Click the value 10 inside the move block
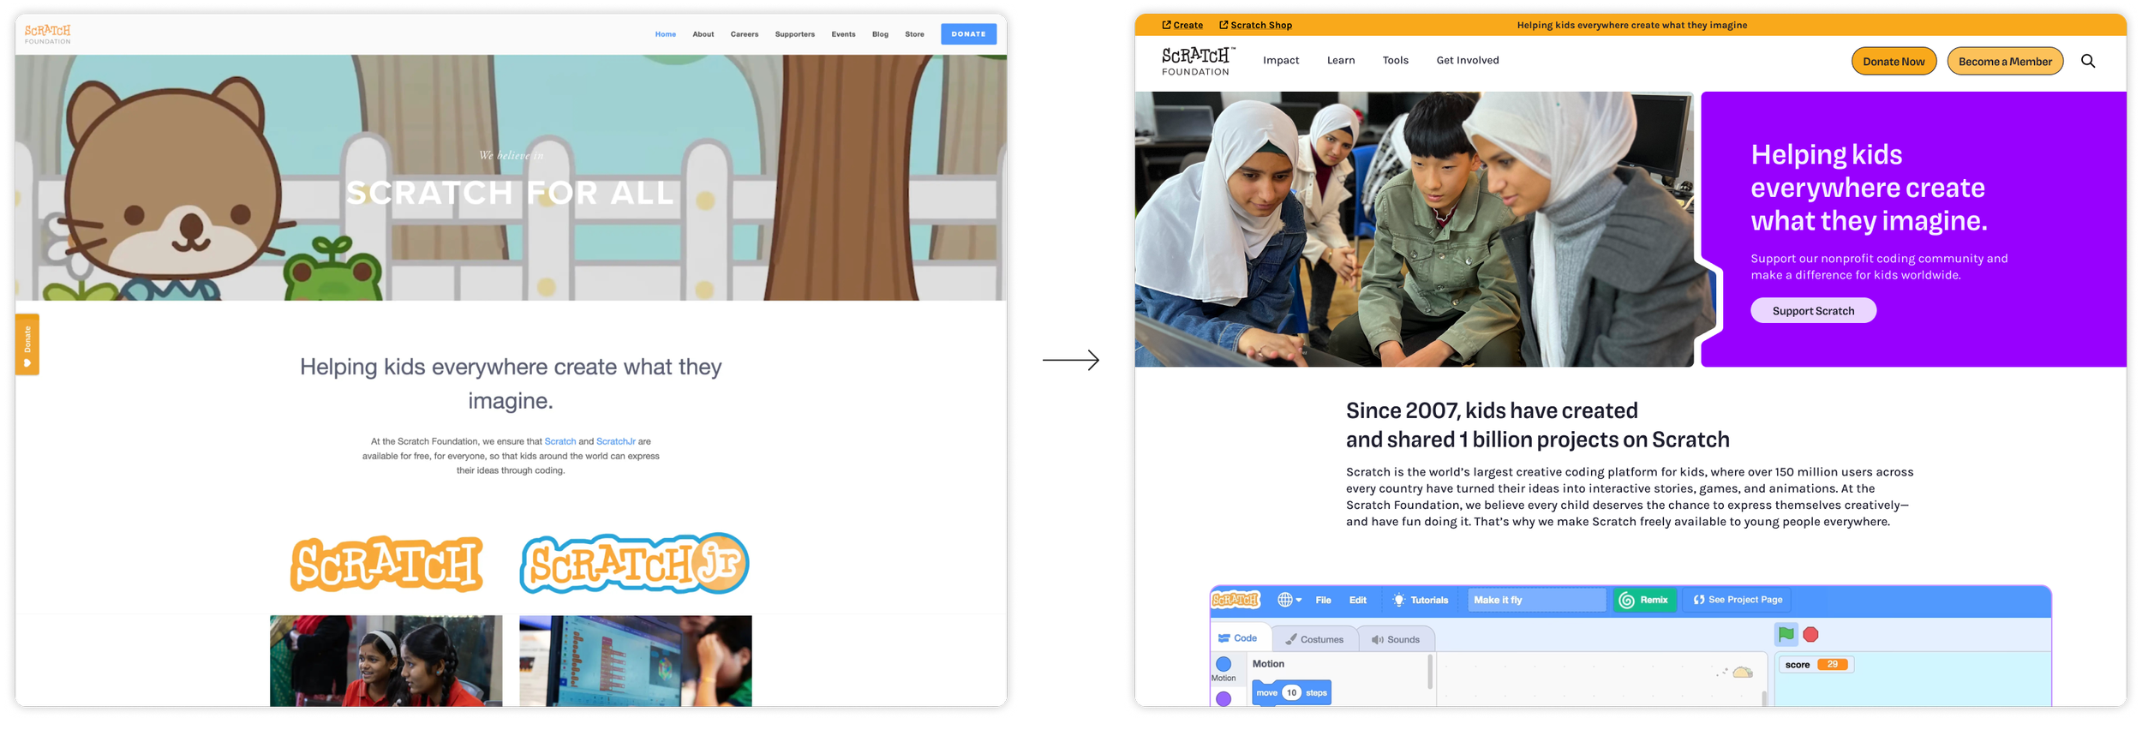Image resolution: width=2142 pixels, height=730 pixels. coord(1291,692)
